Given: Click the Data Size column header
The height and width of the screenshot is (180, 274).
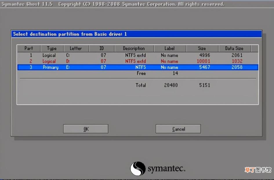Looking at the screenshot, I should (234, 48).
